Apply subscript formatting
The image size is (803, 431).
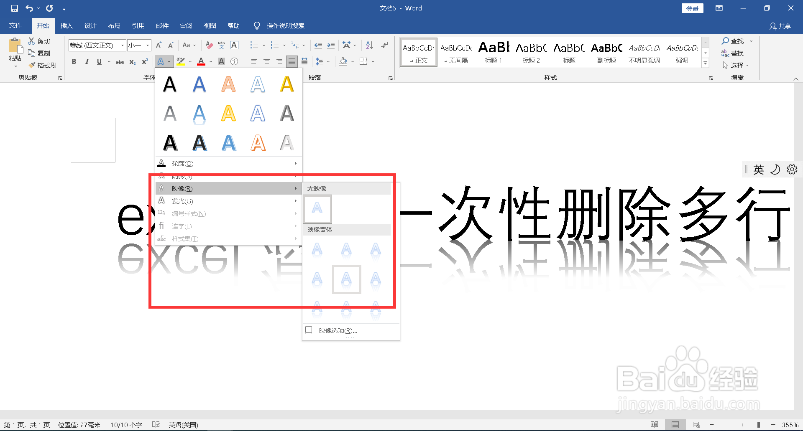point(132,62)
